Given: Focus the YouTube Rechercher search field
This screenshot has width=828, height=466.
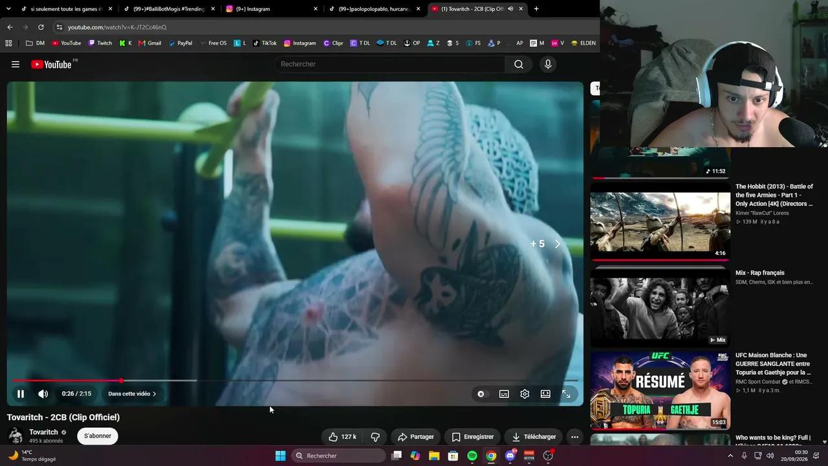Looking at the screenshot, I should 389,64.
